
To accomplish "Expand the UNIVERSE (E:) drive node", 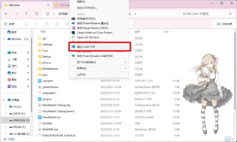I will pos(6,120).
